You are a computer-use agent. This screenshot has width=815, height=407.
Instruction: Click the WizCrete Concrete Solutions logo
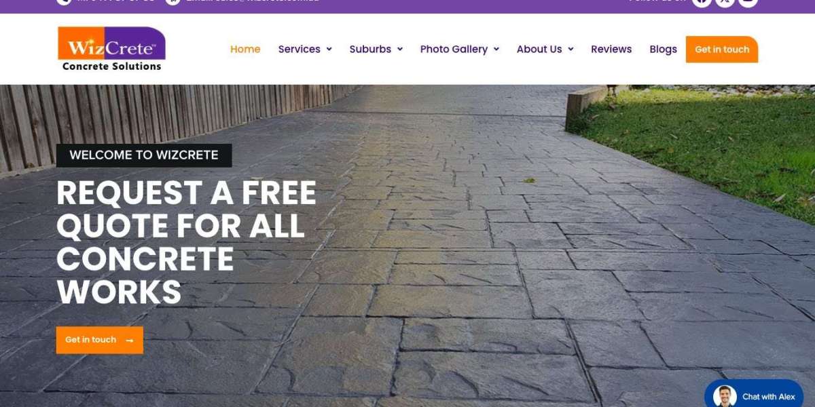coord(111,49)
